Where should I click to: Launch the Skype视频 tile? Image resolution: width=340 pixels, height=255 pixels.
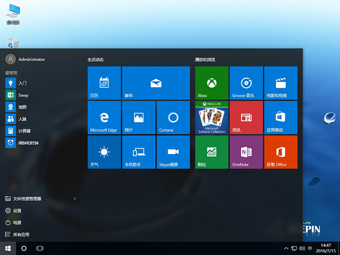pos(173,152)
